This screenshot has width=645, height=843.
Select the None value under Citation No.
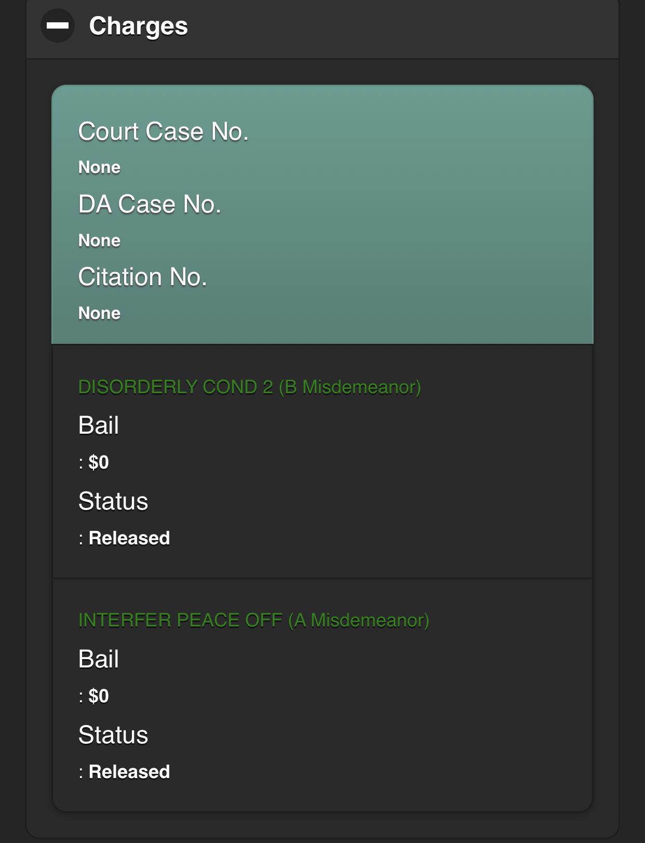click(x=99, y=313)
